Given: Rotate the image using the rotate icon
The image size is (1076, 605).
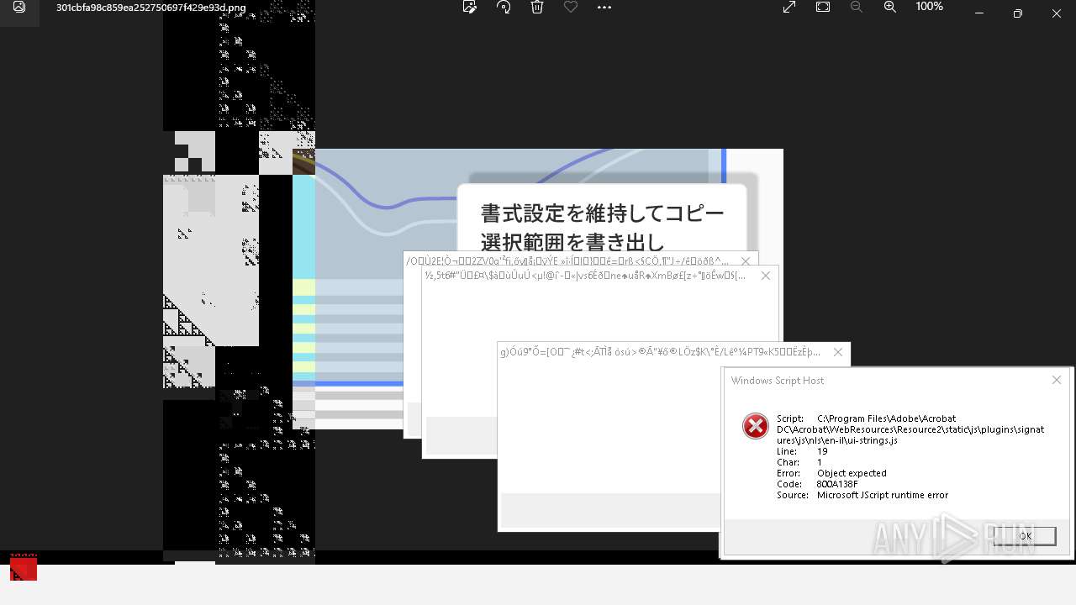Looking at the screenshot, I should 504,7.
